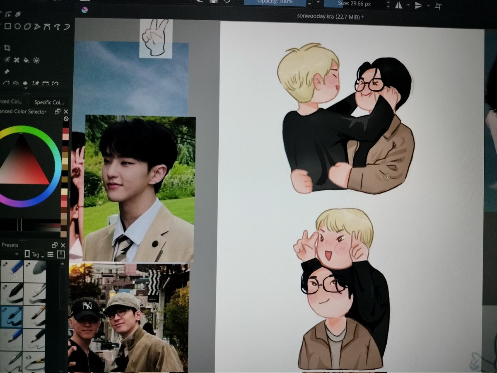Select the Reference images pin tool
The image size is (497, 373).
[7, 72]
